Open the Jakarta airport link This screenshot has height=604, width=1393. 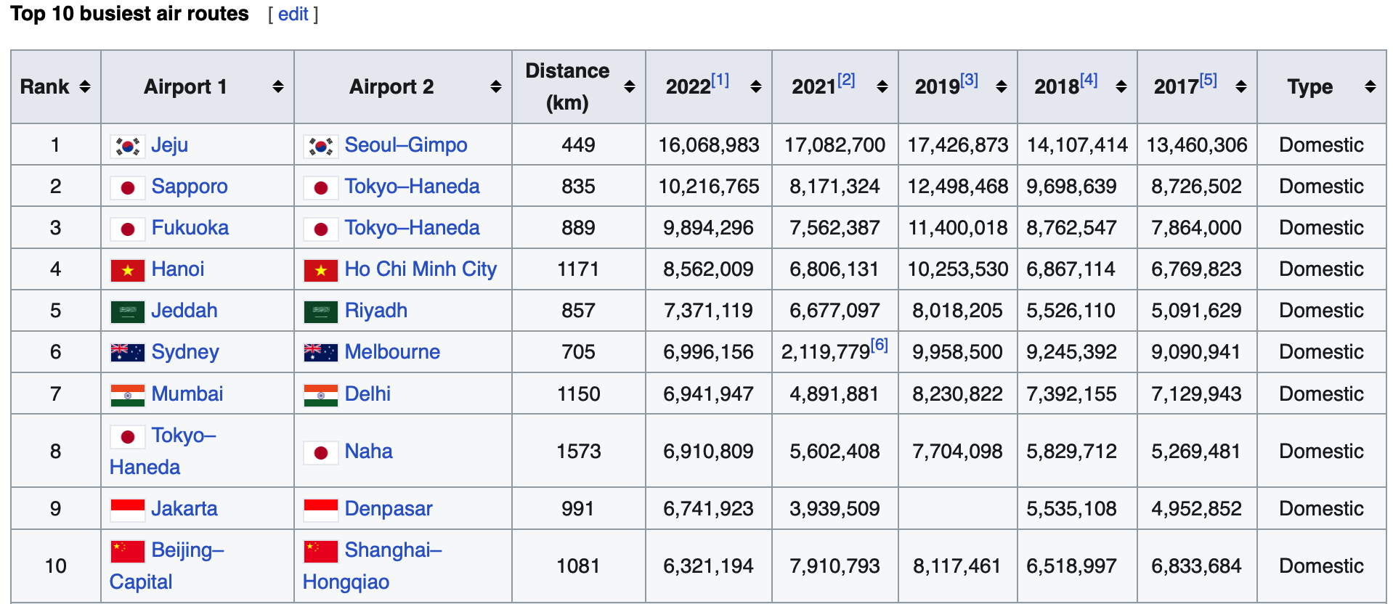[184, 508]
